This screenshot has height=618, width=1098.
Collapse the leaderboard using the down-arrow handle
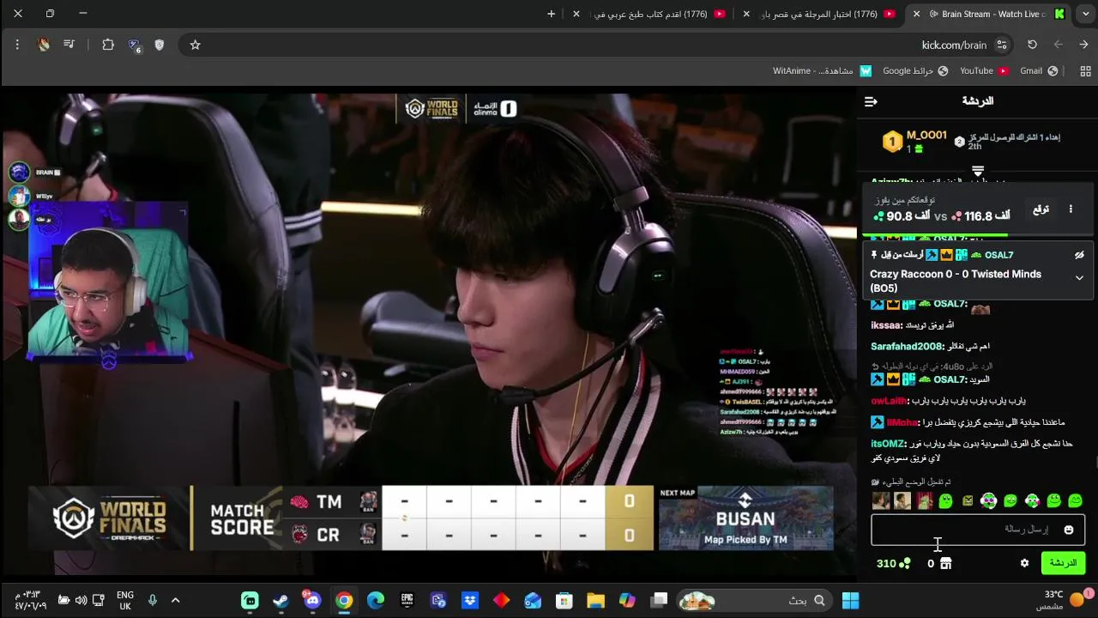point(977,173)
